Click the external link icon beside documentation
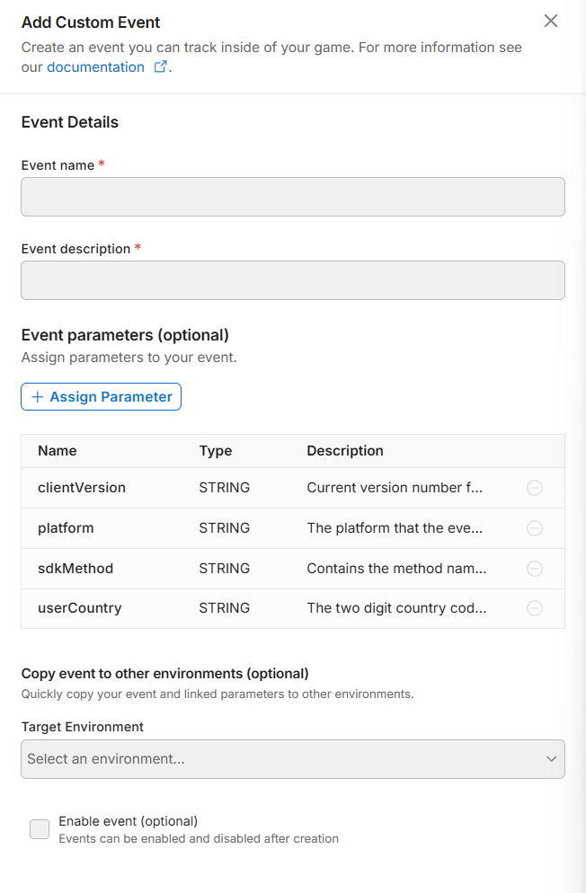The height and width of the screenshot is (893, 586). tap(161, 67)
